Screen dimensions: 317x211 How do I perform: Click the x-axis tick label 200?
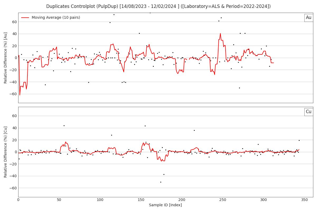click(182, 200)
